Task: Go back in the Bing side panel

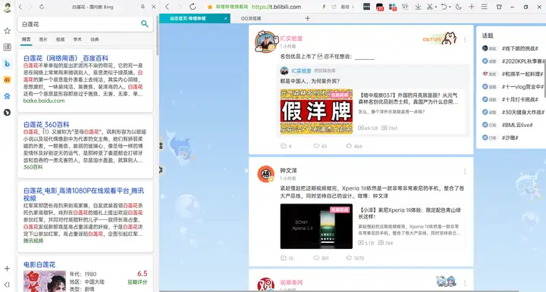Action: pyautogui.click(x=20, y=7)
